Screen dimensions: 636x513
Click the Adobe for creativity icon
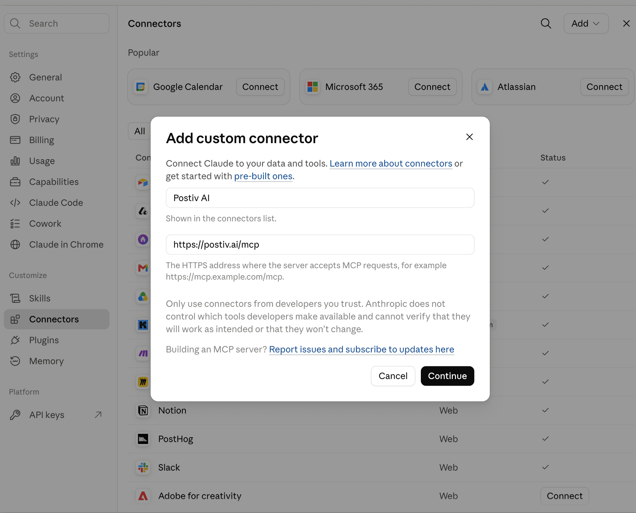[x=143, y=496]
